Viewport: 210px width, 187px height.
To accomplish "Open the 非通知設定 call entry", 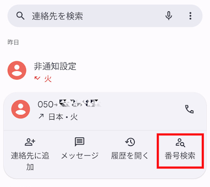I will (x=105, y=71).
